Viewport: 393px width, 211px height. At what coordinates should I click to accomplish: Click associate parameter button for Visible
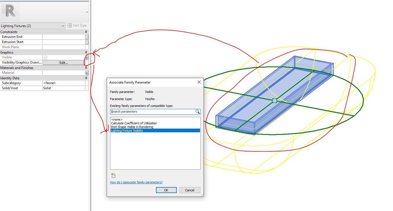(87, 58)
